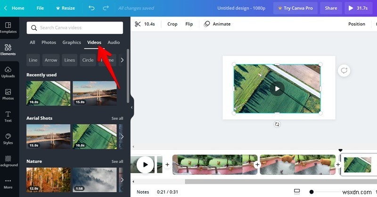This screenshot has width=377, height=197.
Task: Click the Share button
Action: (331, 8)
